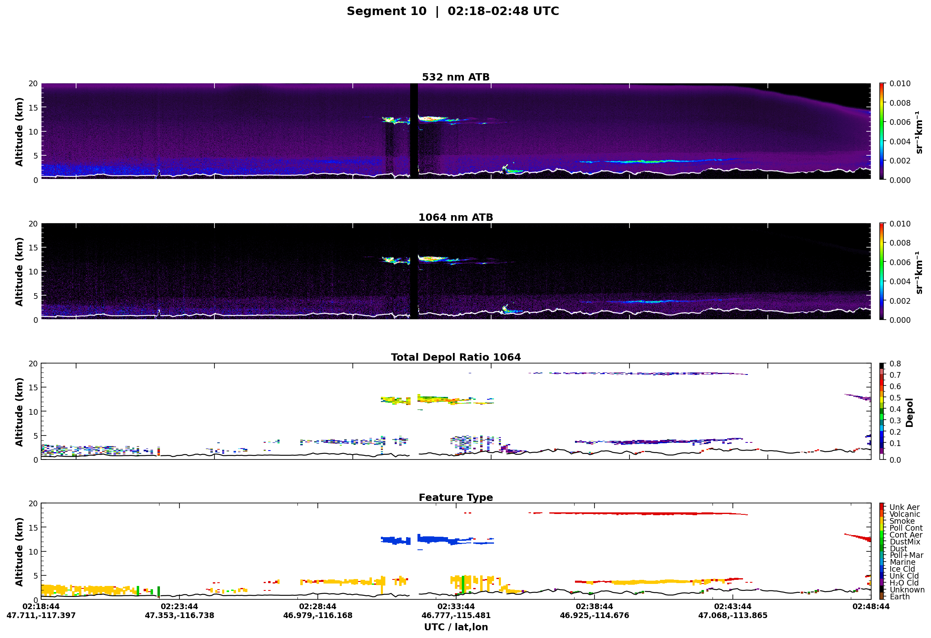This screenshot has height=638, width=931.
Task: Click the Segment 10 main heading
Action: click(452, 11)
